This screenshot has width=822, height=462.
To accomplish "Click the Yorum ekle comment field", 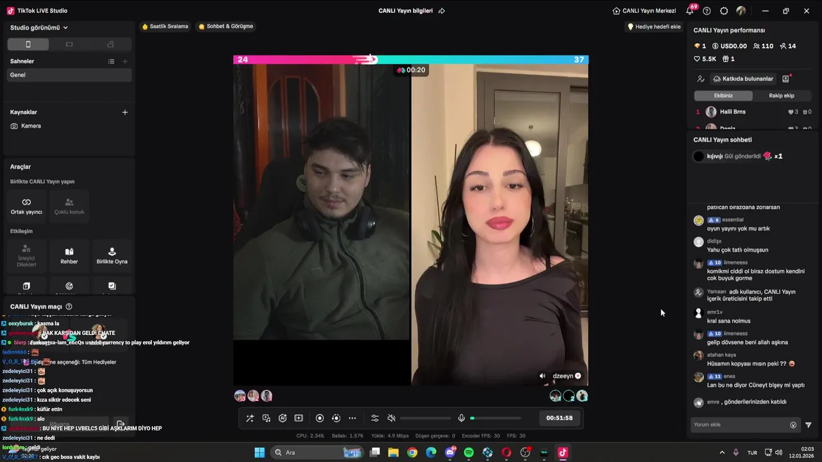I will 740,425.
